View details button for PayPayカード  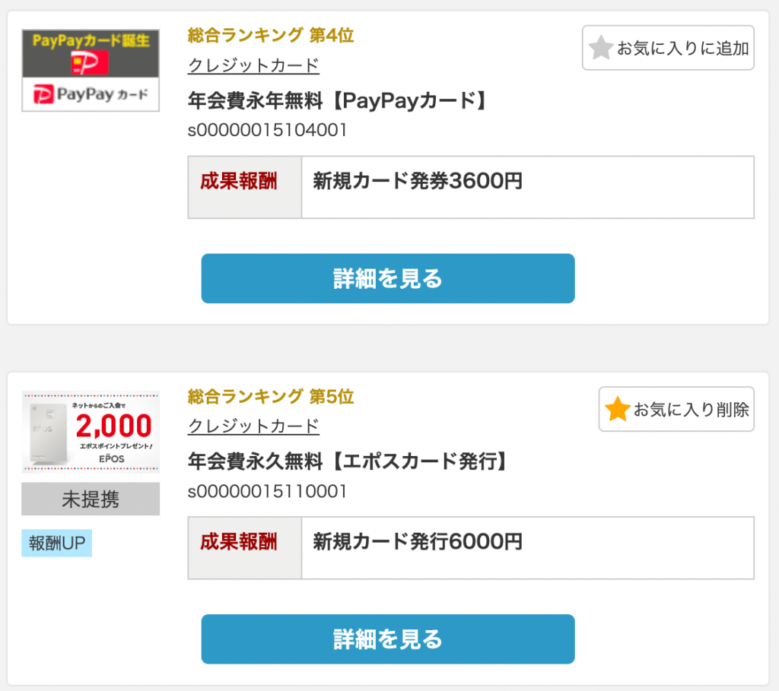point(388,278)
